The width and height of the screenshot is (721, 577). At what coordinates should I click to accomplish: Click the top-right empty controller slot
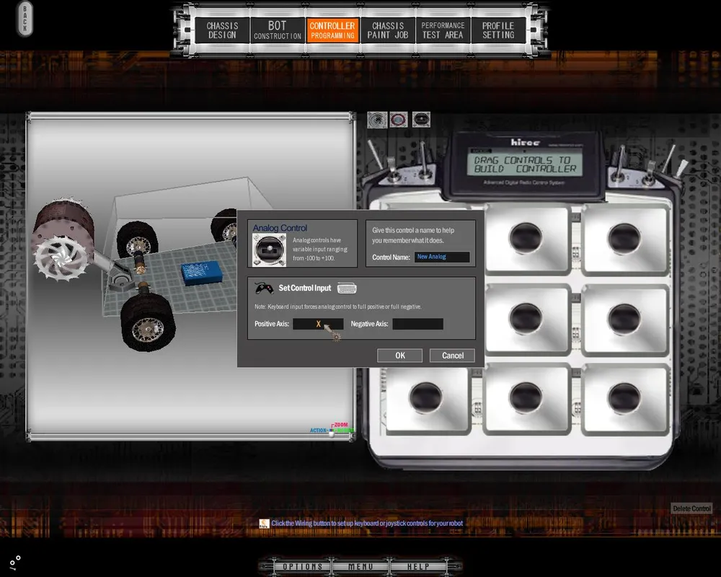pos(624,237)
